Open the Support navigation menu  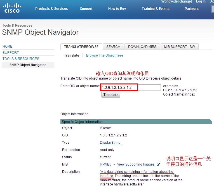(x=86, y=9)
